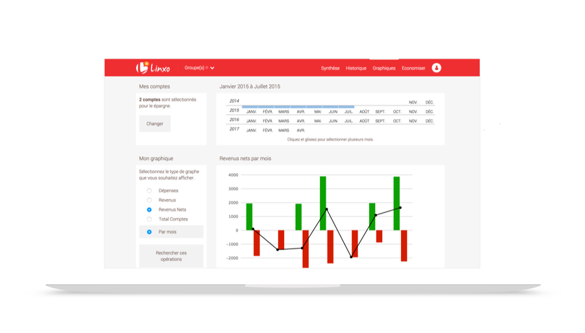The image size is (585, 333).
Task: Select JANV. in the 2016 row
Action: (252, 121)
